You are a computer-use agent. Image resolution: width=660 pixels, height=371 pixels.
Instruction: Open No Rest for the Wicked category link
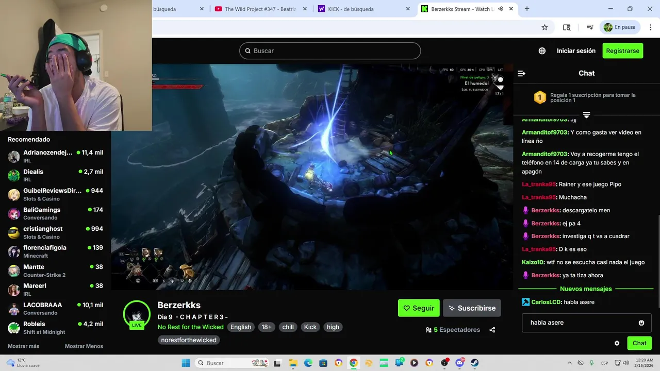click(190, 327)
